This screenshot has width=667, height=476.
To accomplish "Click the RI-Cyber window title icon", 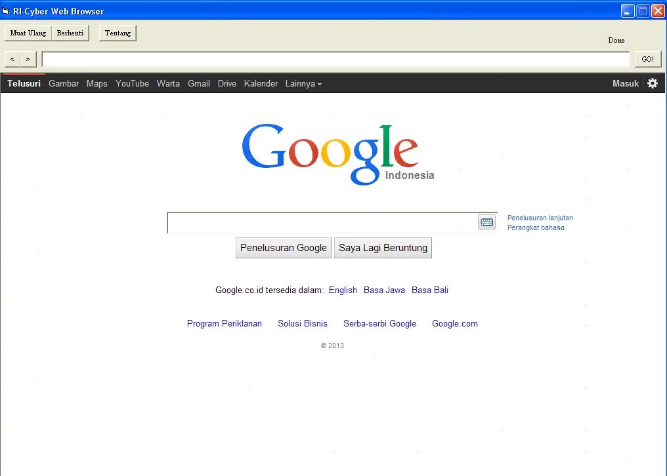I will coord(5,10).
